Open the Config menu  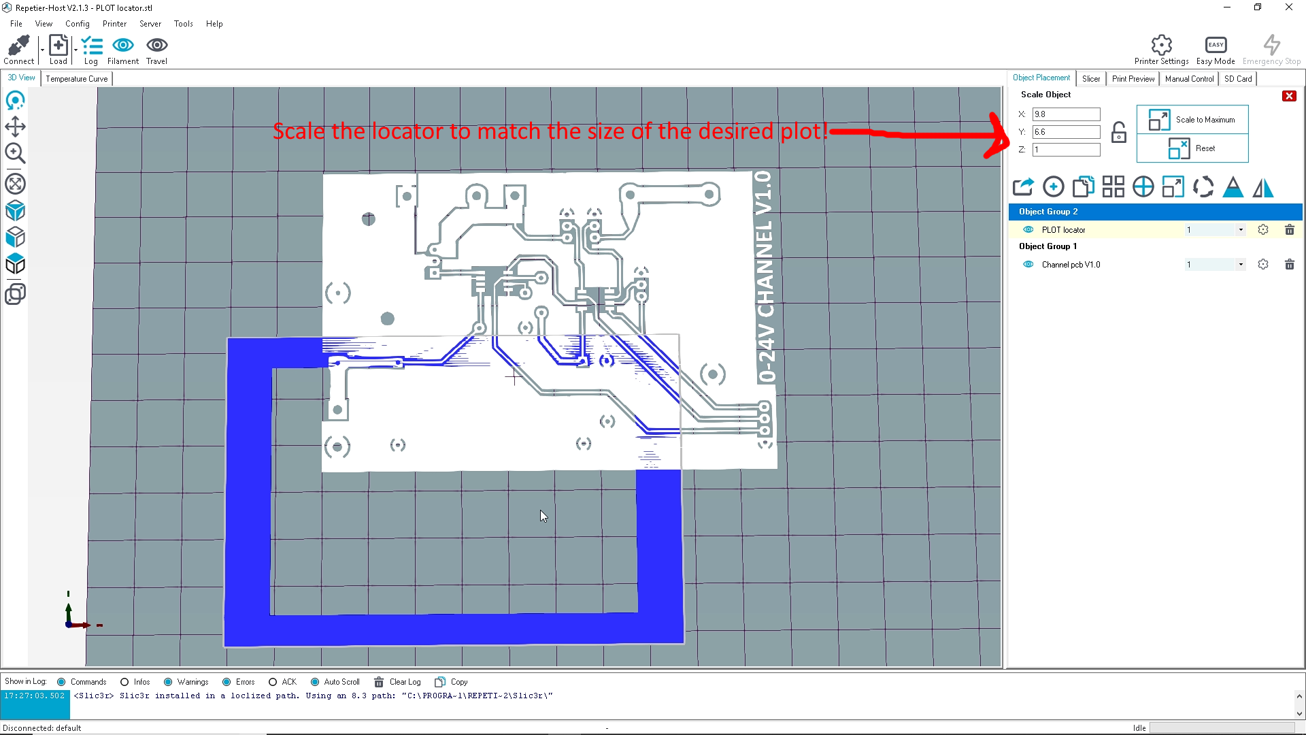(x=77, y=23)
